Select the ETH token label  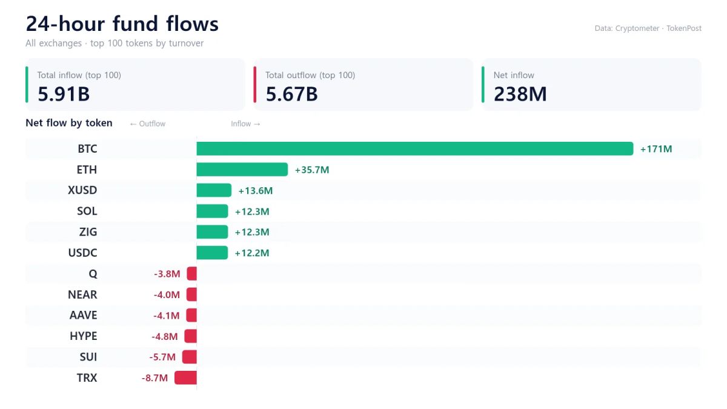(x=87, y=170)
